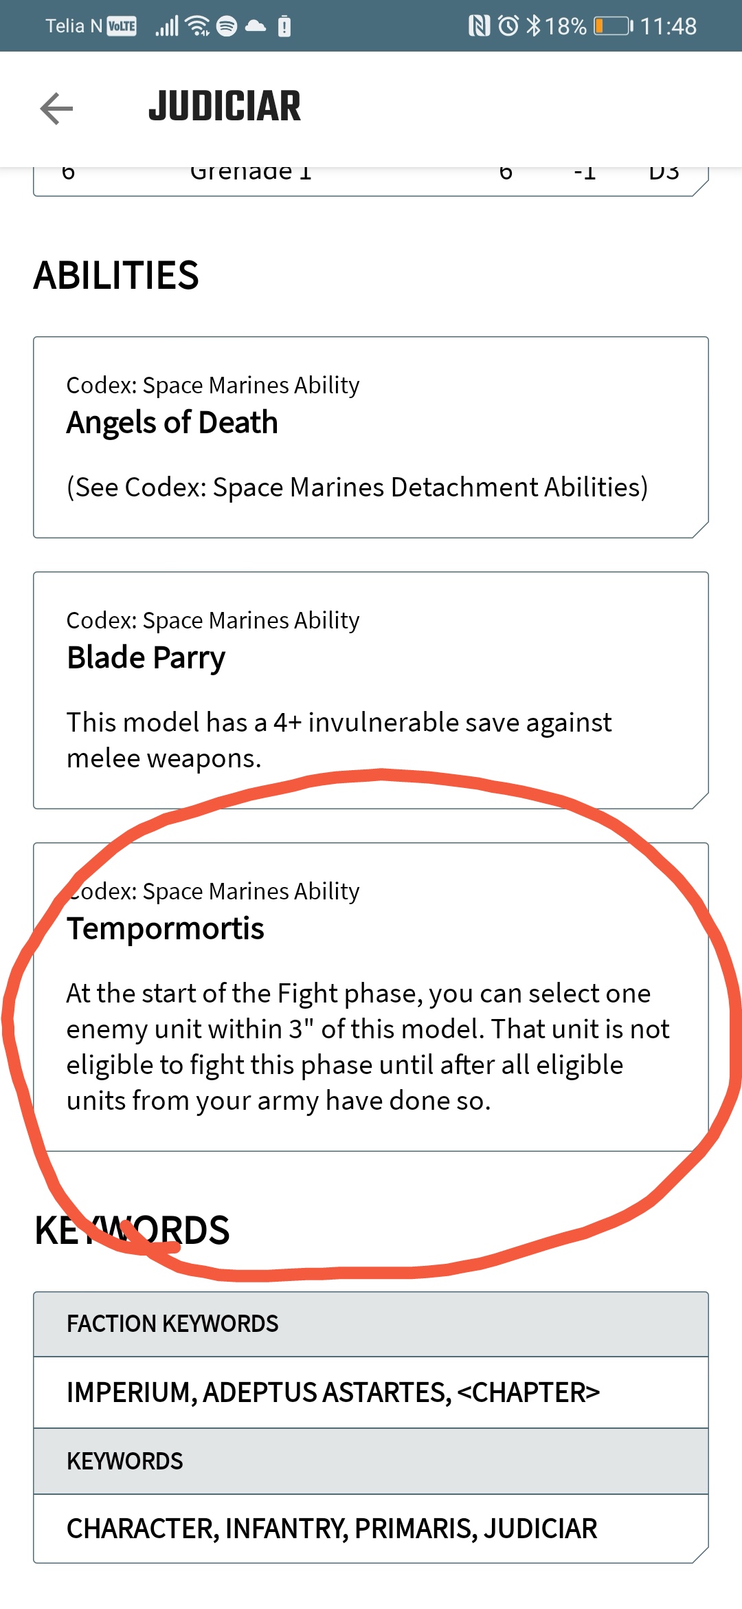Tap the NFC status icon
The image size is (742, 1609).
tap(479, 26)
